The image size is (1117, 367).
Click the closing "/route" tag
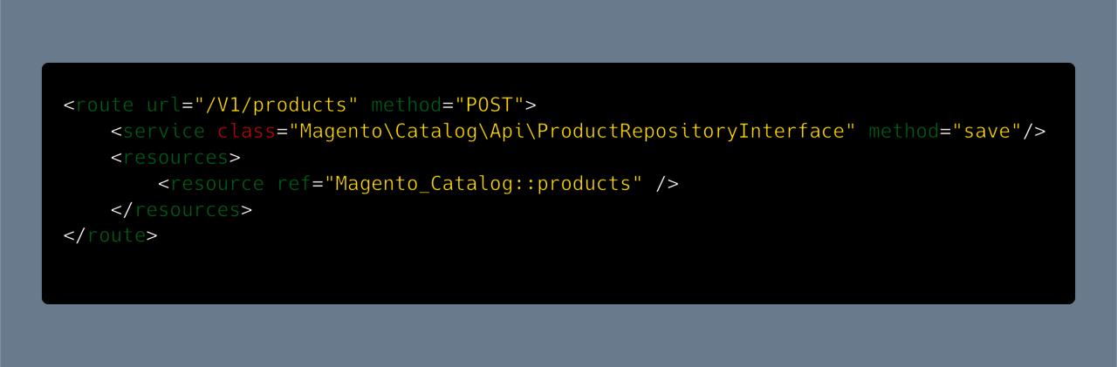(111, 235)
